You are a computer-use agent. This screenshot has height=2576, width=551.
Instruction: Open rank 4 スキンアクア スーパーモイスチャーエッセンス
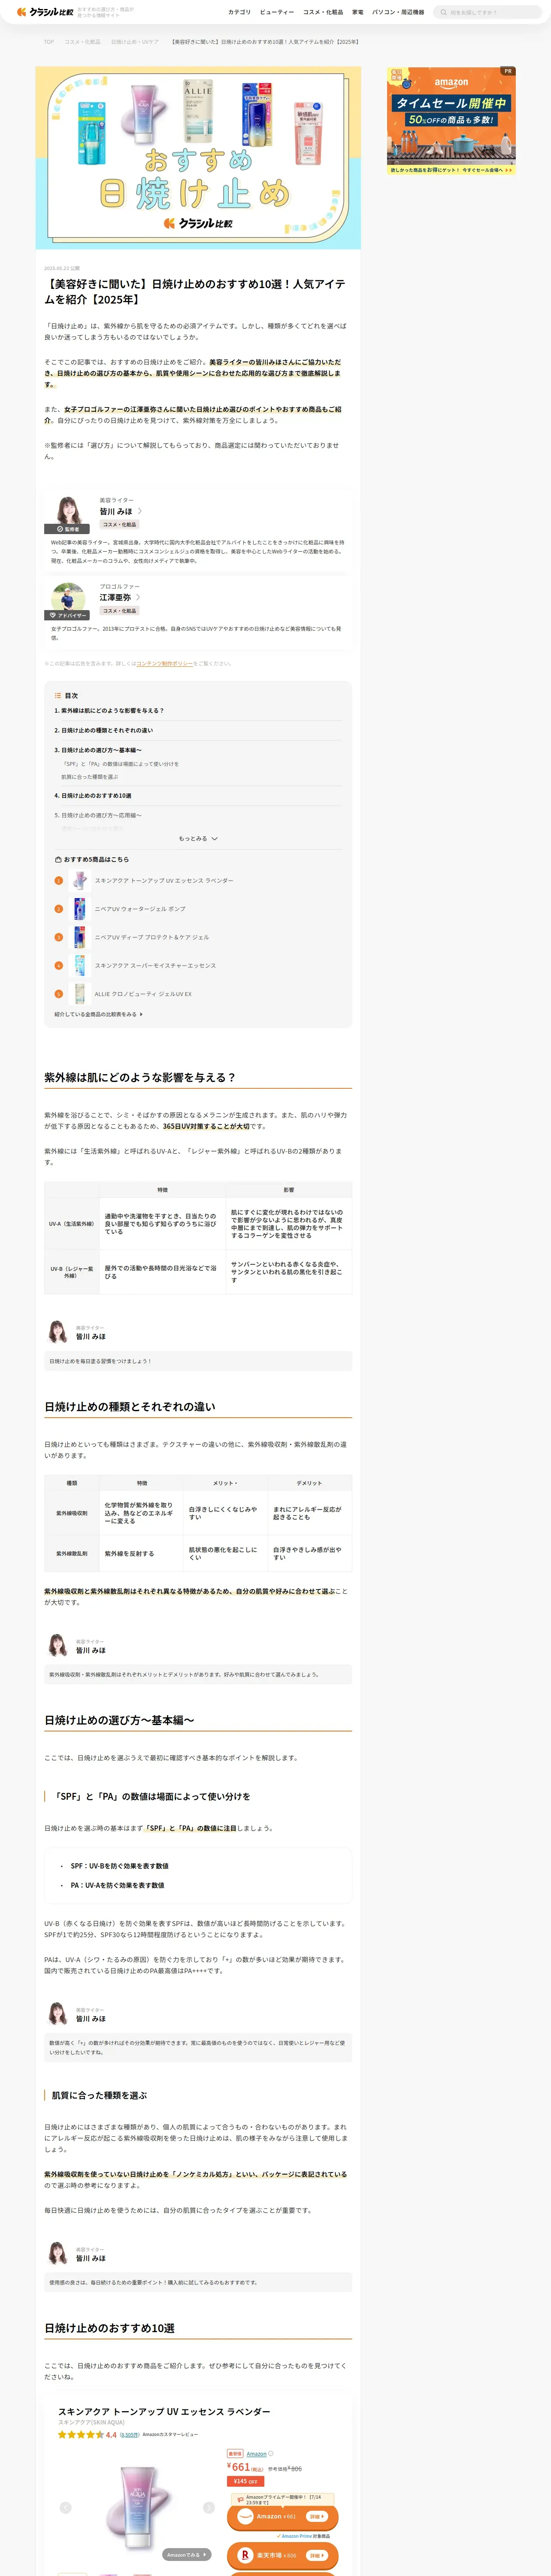[155, 965]
